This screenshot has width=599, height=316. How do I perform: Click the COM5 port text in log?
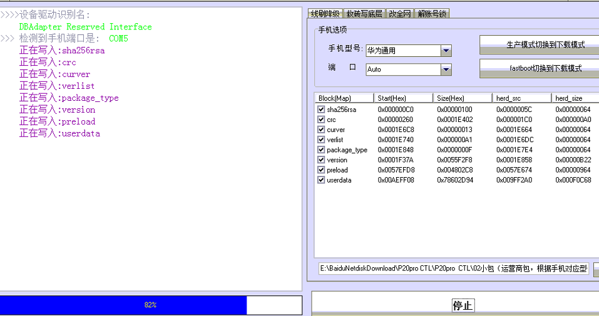(118, 39)
